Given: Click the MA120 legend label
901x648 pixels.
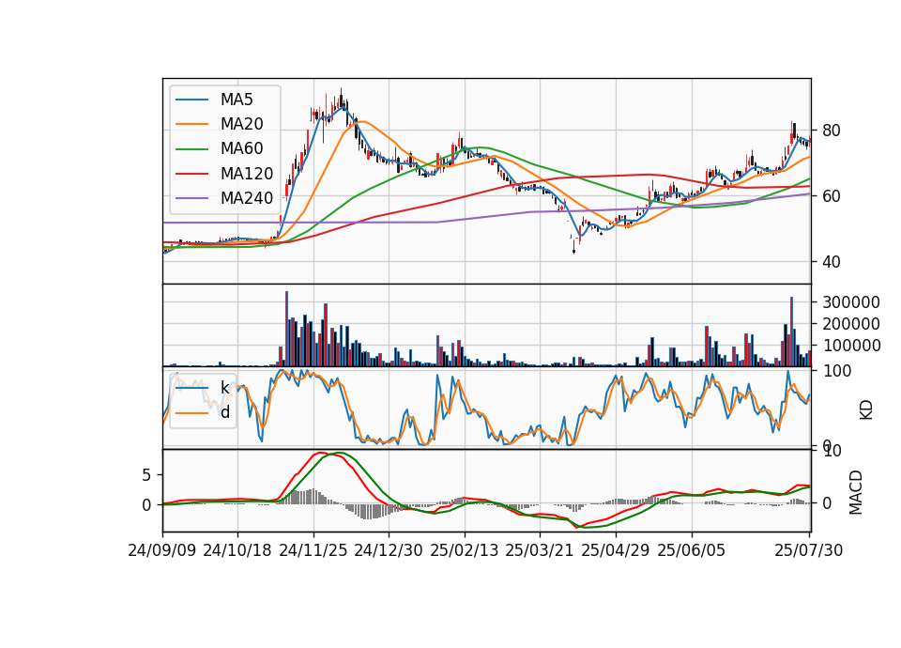Looking at the screenshot, I should point(247,174).
